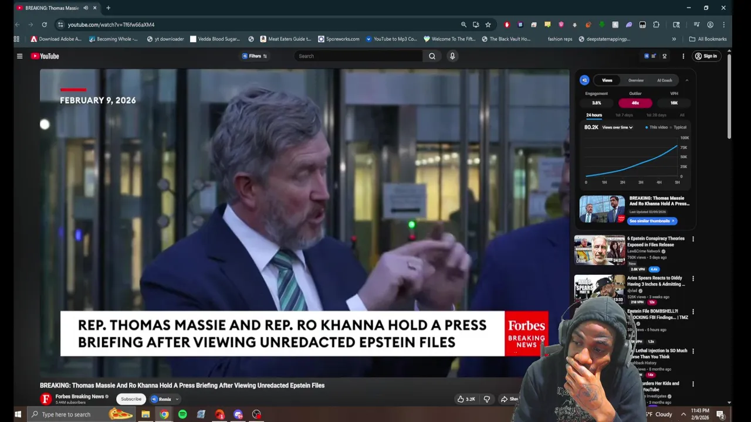Image resolution: width=751 pixels, height=422 pixels.
Task: Click the search magnifier button
Action: tap(432, 56)
